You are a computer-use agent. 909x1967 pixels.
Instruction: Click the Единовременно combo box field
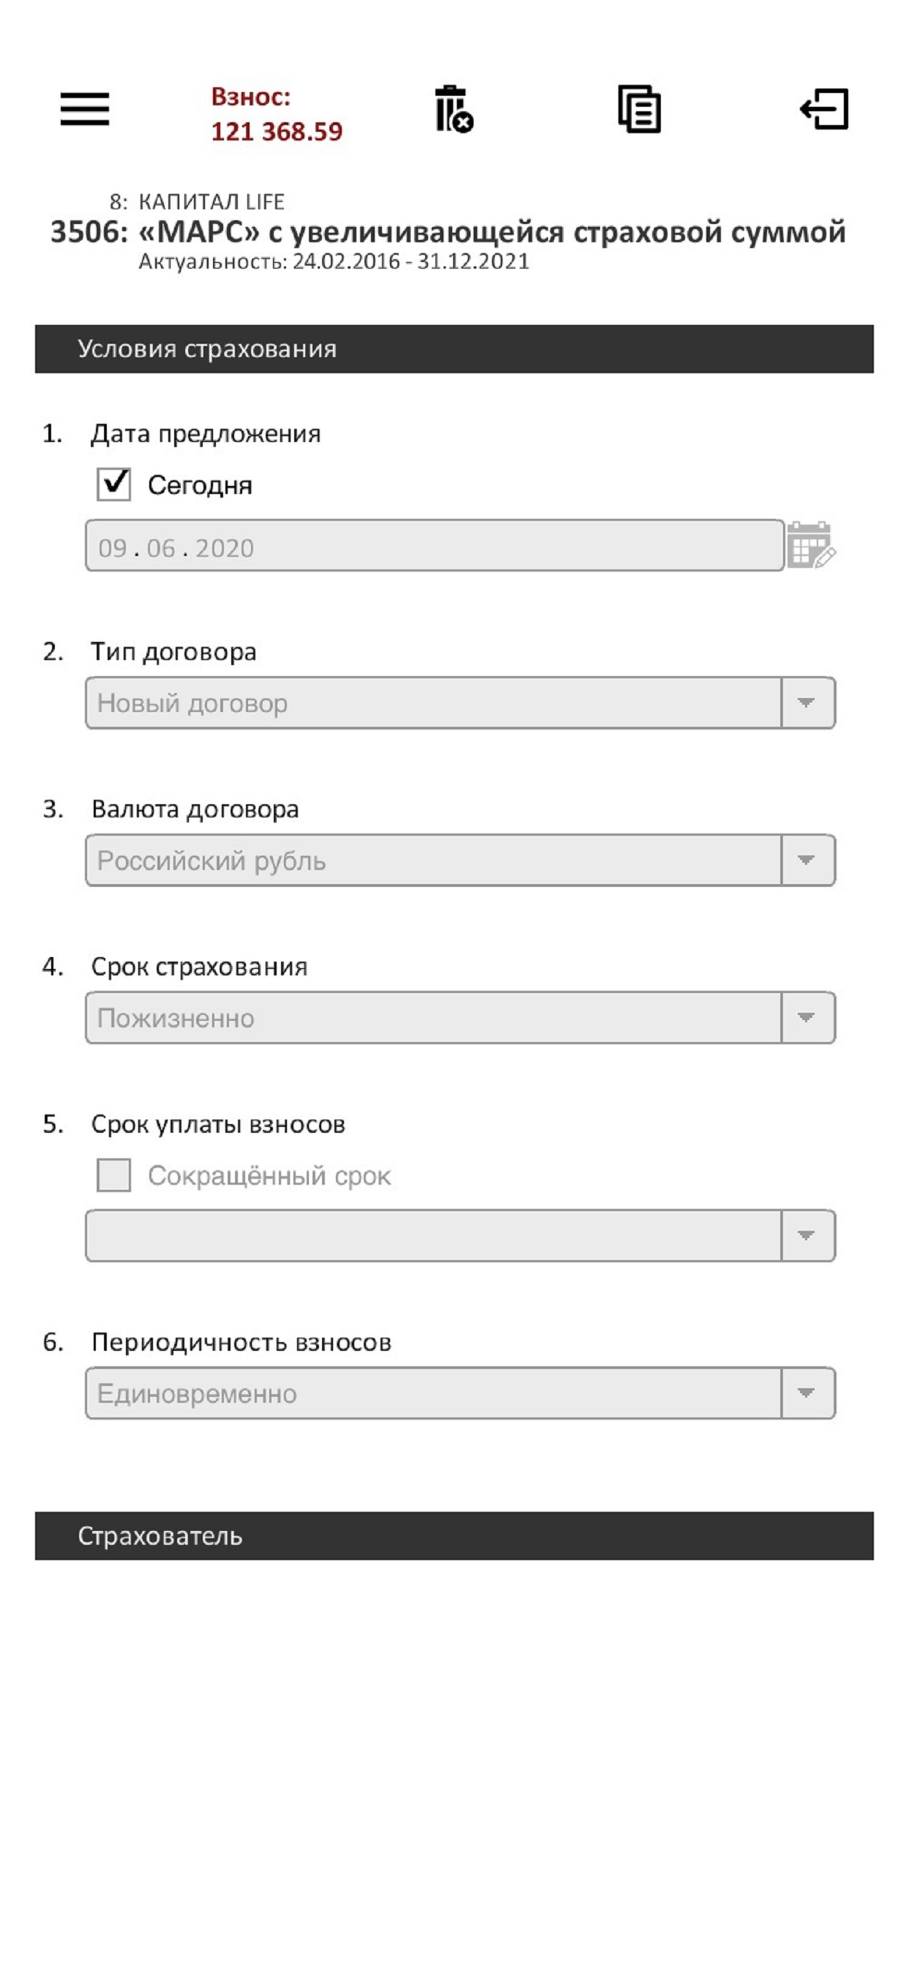tap(433, 1393)
